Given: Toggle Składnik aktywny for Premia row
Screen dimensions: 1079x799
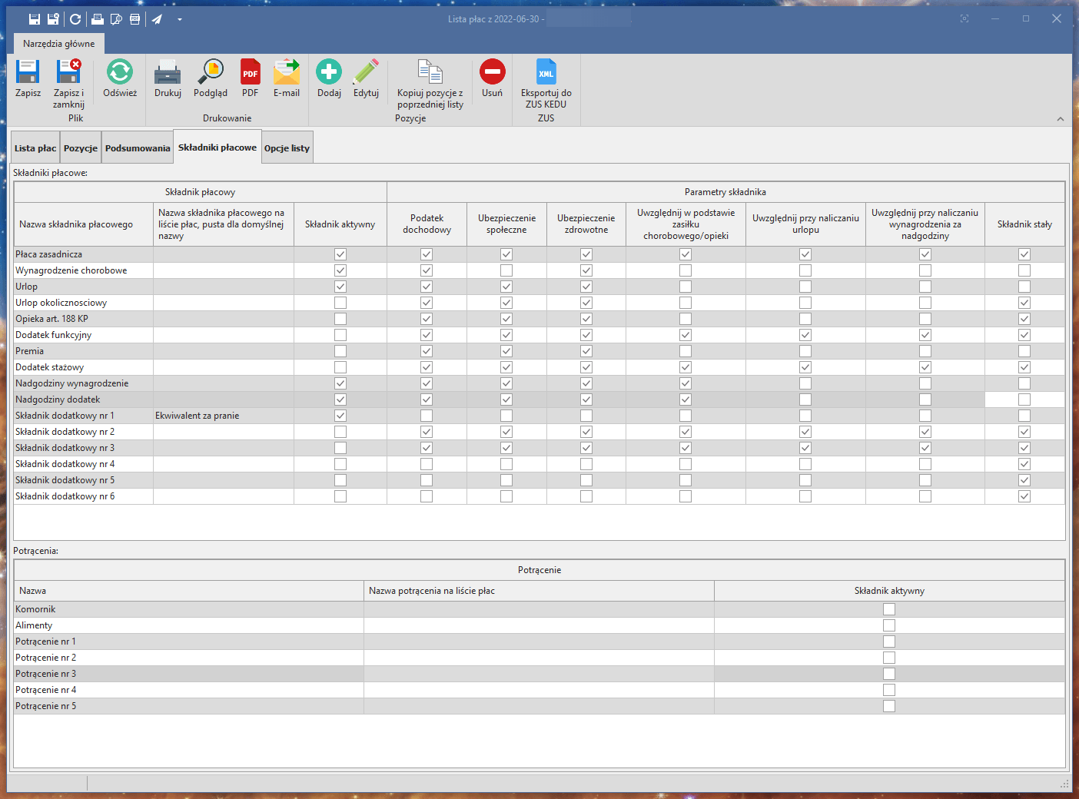Looking at the screenshot, I should point(340,351).
